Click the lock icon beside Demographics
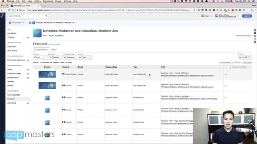257x144 pixels. click(28, 78)
